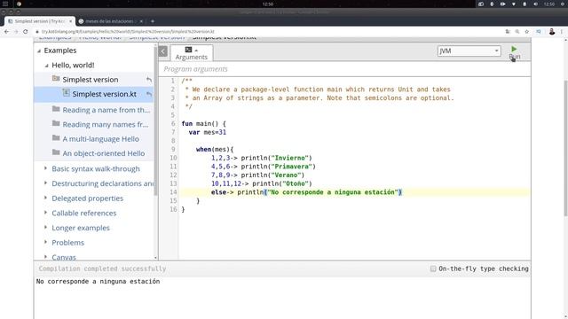The image size is (568, 319).
Task: Open the Reading a name from th... folder
Action: click(x=106, y=110)
